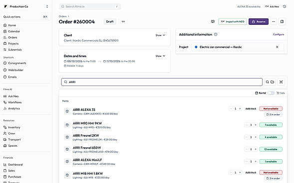Select the project blue color dot
Image resolution: width=294 pixels, height=183 pixels.
tap(196, 47)
